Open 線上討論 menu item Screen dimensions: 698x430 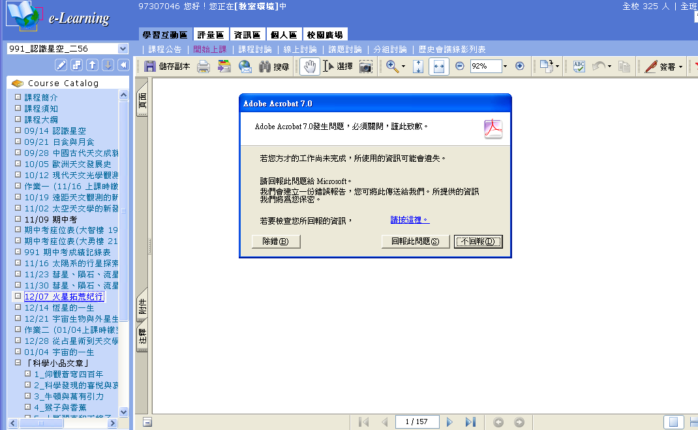pyautogui.click(x=300, y=50)
